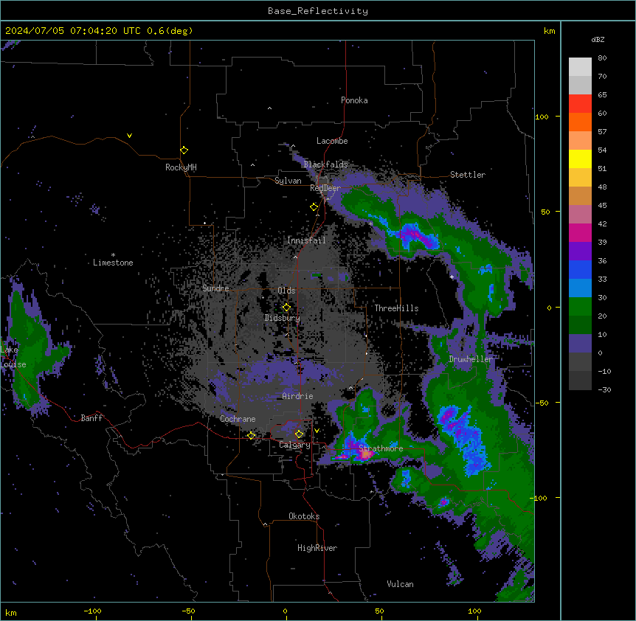Click the km unit label at bottom left
Screen dimensions: 636x621
(x=11, y=613)
